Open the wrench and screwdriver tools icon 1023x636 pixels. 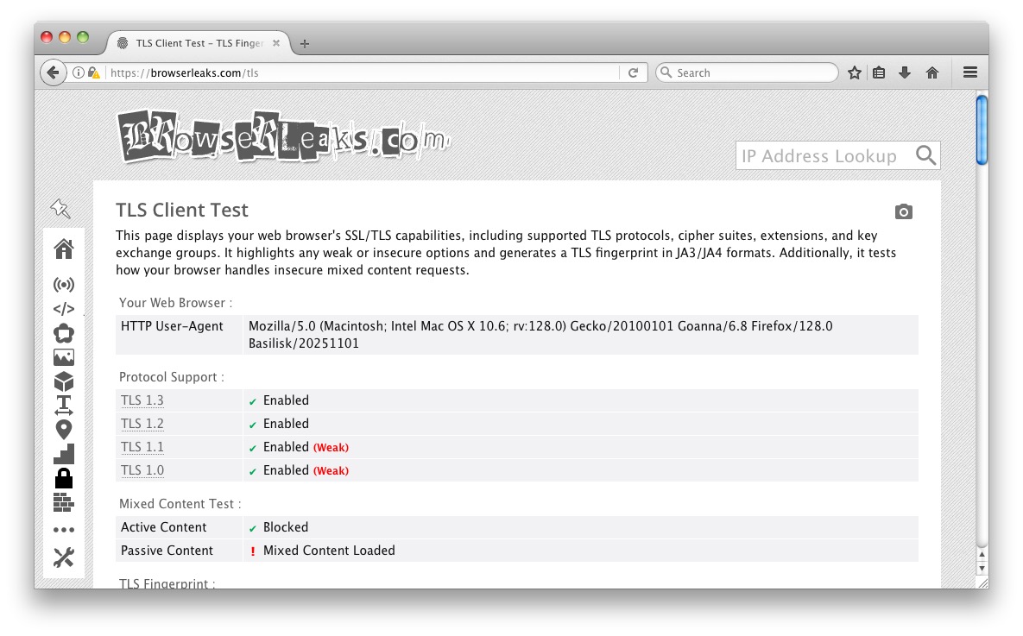[64, 557]
